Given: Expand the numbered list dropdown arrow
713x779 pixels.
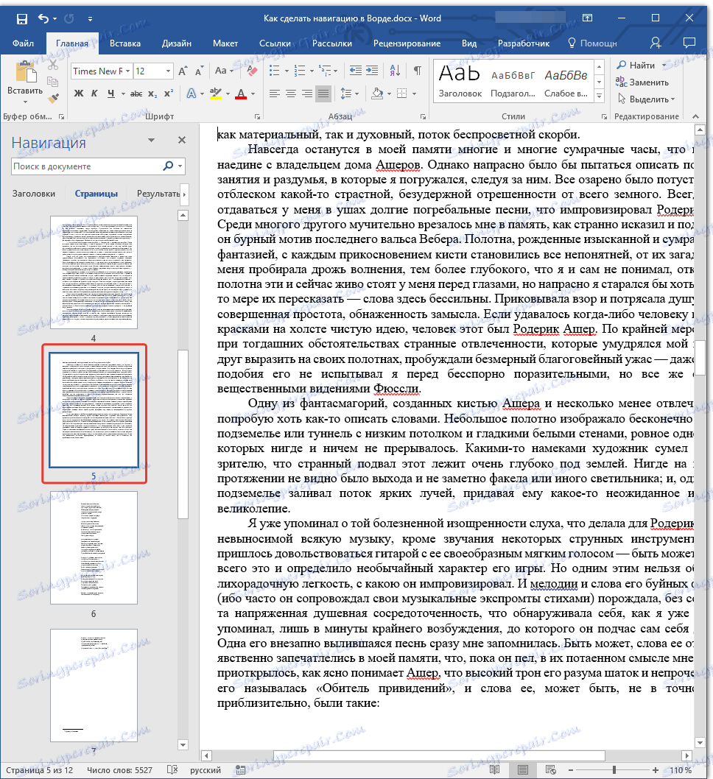Looking at the screenshot, I should (312, 71).
